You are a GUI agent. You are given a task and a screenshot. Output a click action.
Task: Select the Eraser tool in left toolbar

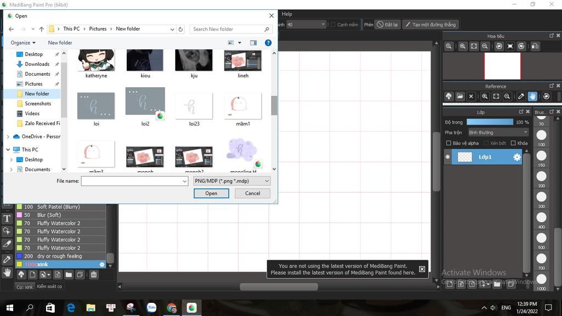(x=7, y=244)
